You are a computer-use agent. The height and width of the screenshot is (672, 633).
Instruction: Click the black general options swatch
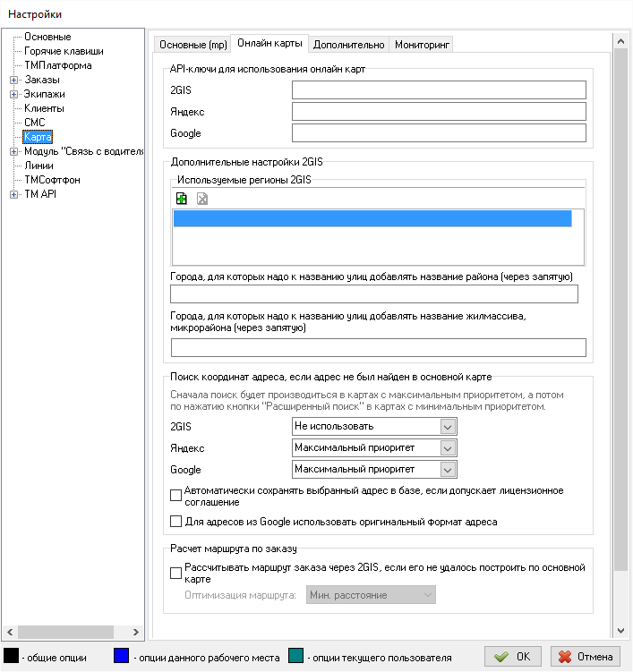[x=11, y=656]
